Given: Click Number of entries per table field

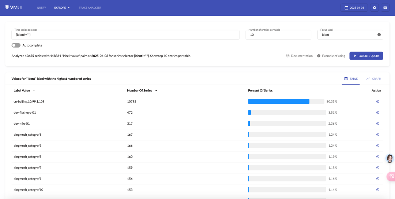Looking at the screenshot, I should click(279, 35).
